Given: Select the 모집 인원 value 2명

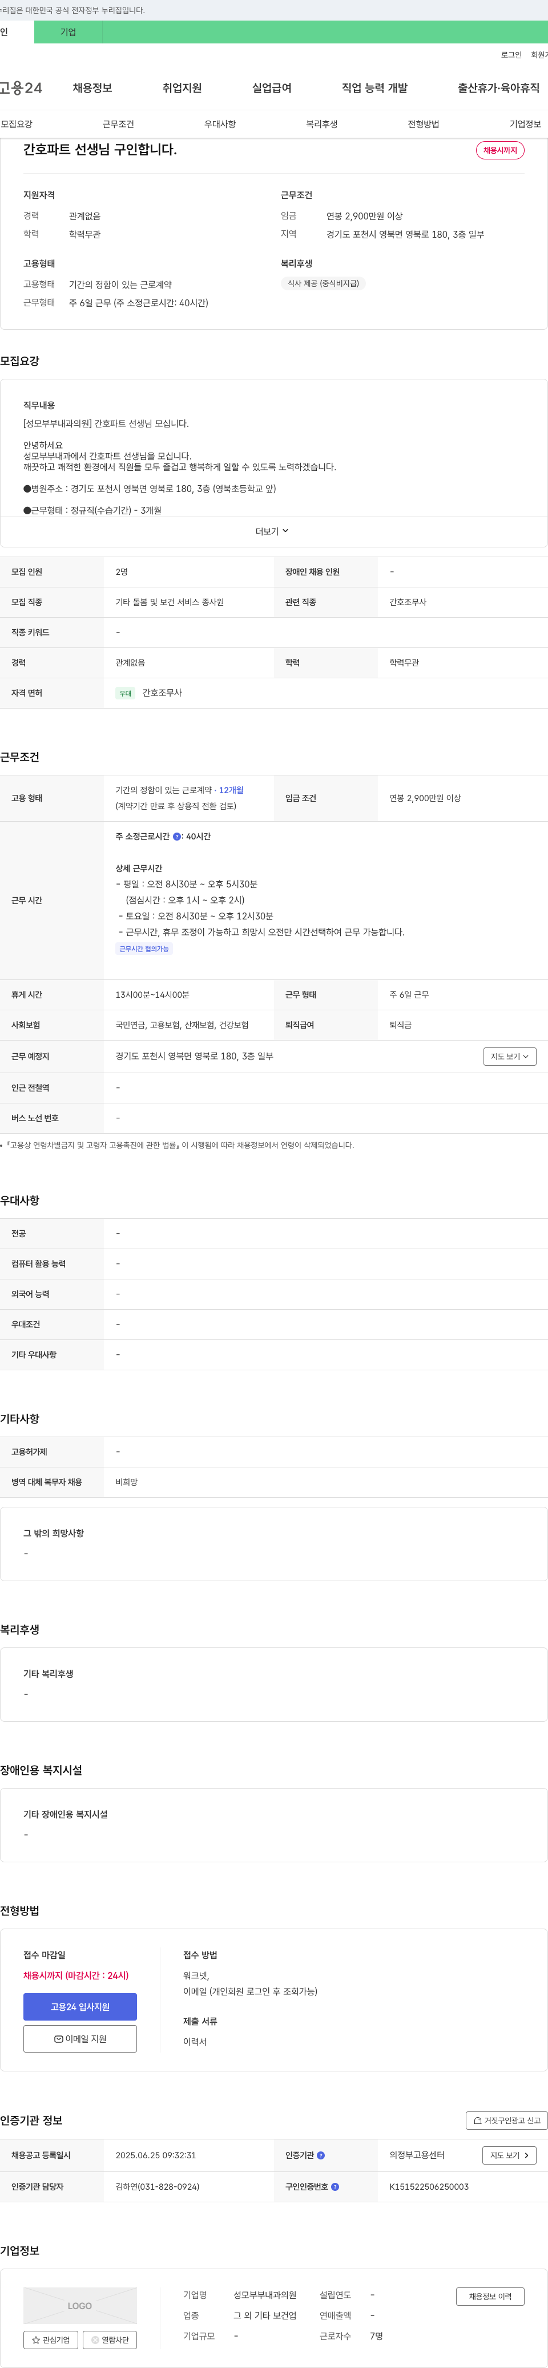Looking at the screenshot, I should coord(122,572).
